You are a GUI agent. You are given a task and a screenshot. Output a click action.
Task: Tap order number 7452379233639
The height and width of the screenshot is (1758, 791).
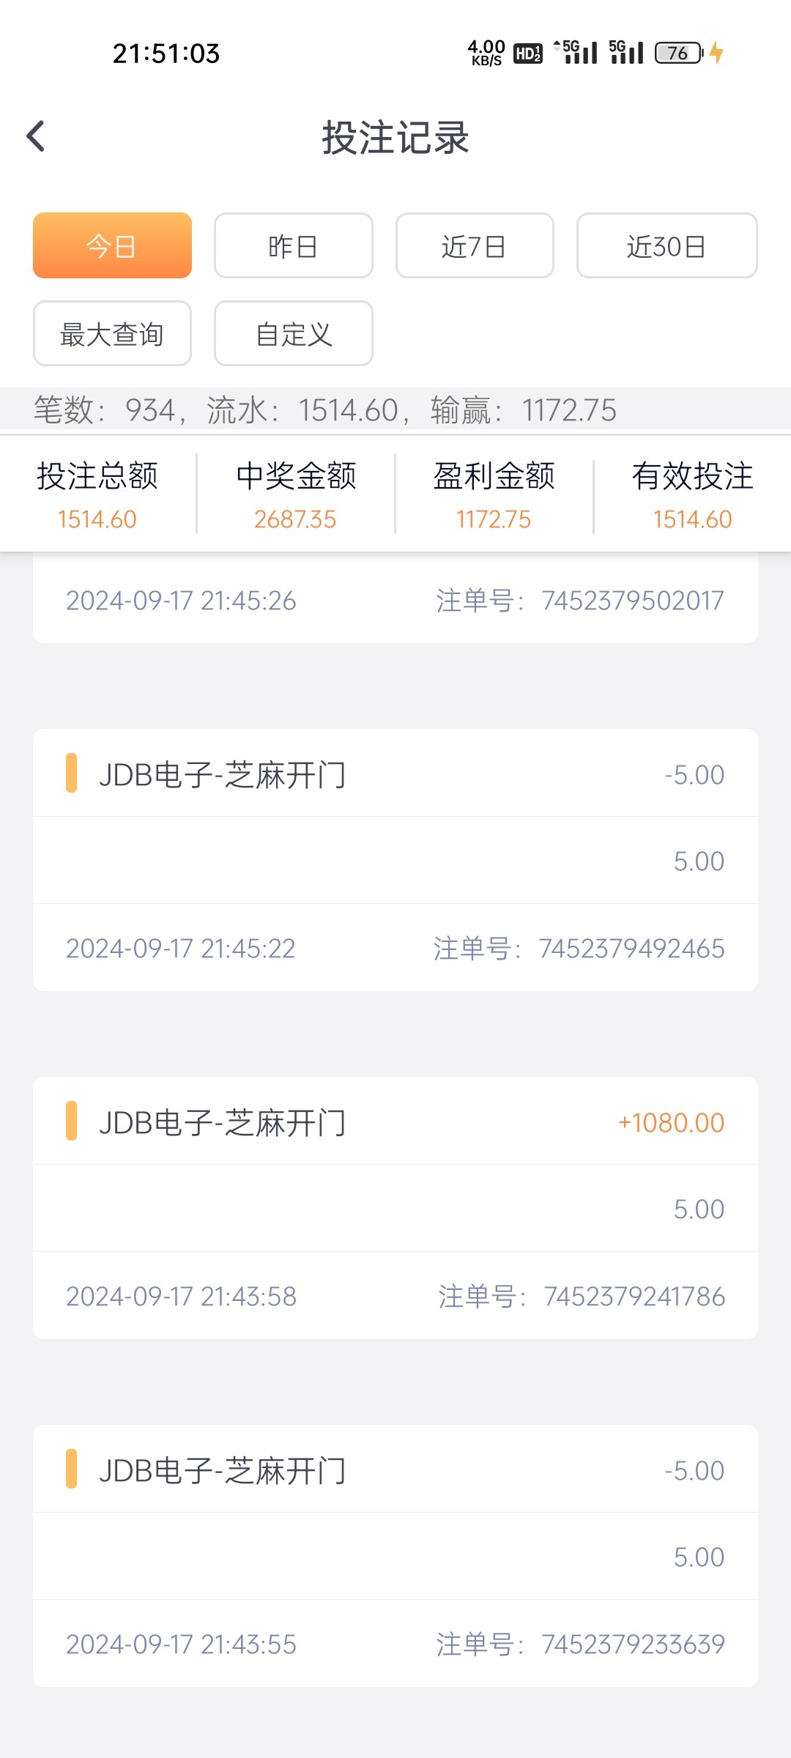point(633,1644)
